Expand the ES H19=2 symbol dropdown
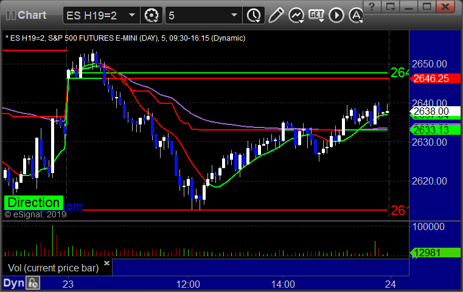 tap(131, 15)
